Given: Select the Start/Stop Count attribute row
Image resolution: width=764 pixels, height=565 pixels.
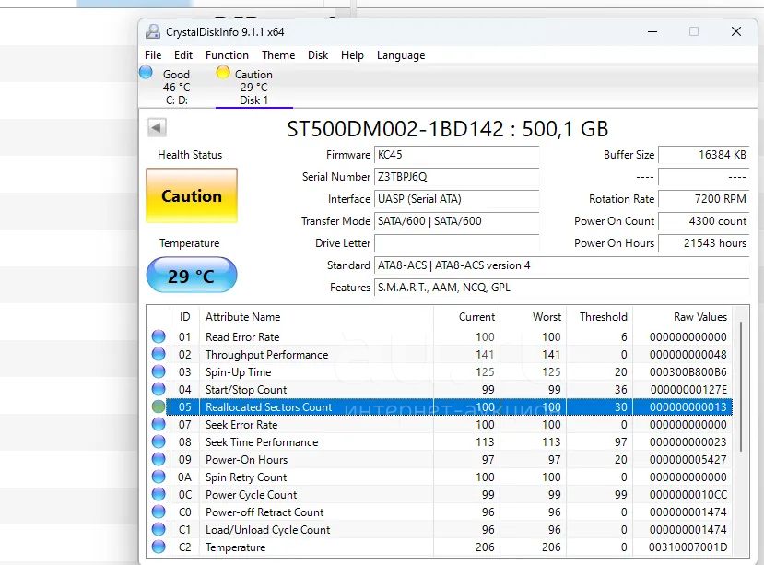Looking at the screenshot, I should (440, 390).
